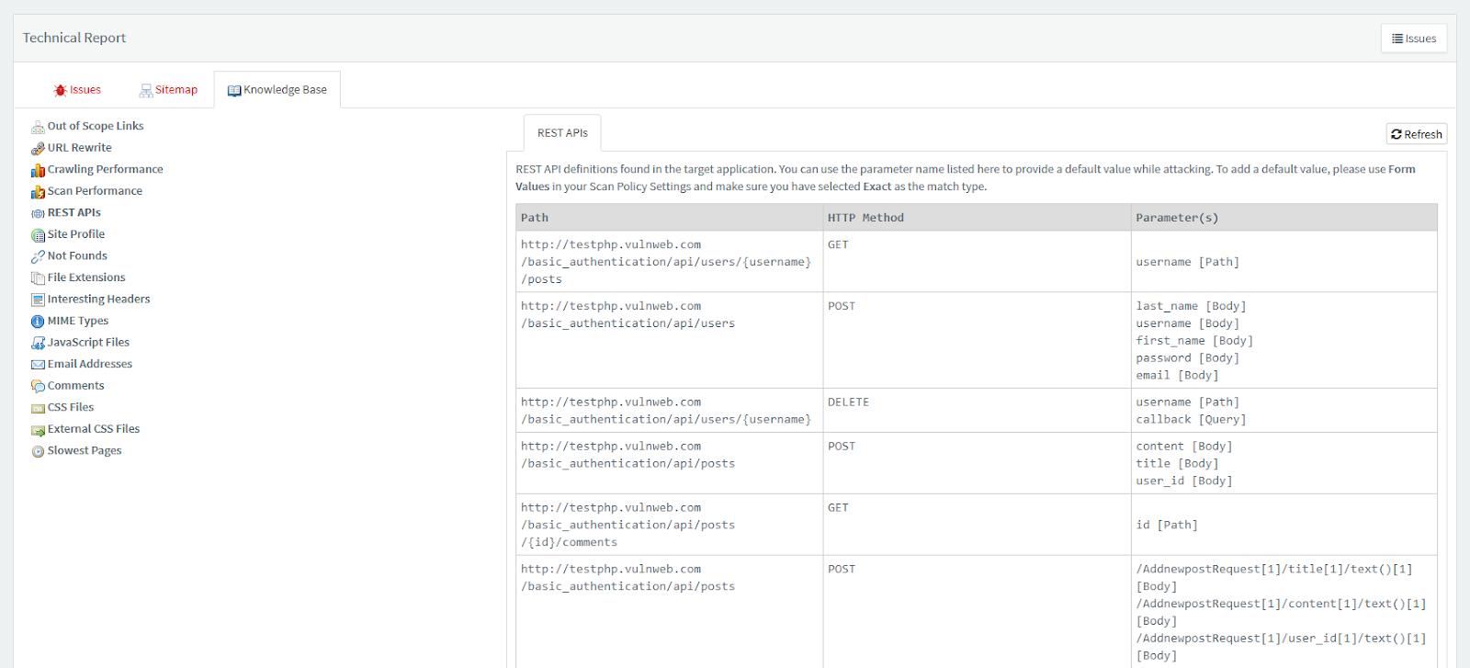Image resolution: width=1470 pixels, height=668 pixels.
Task: Click the title [Body] parameter
Action: (1177, 464)
